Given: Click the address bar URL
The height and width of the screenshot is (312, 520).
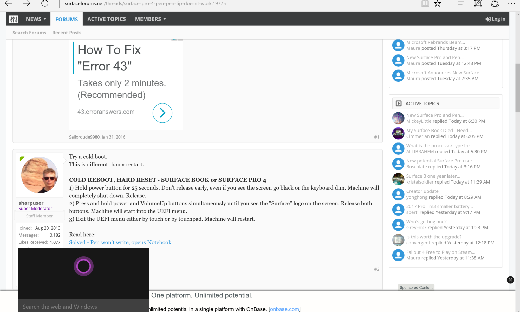Looking at the screenshot, I should click(x=145, y=4).
